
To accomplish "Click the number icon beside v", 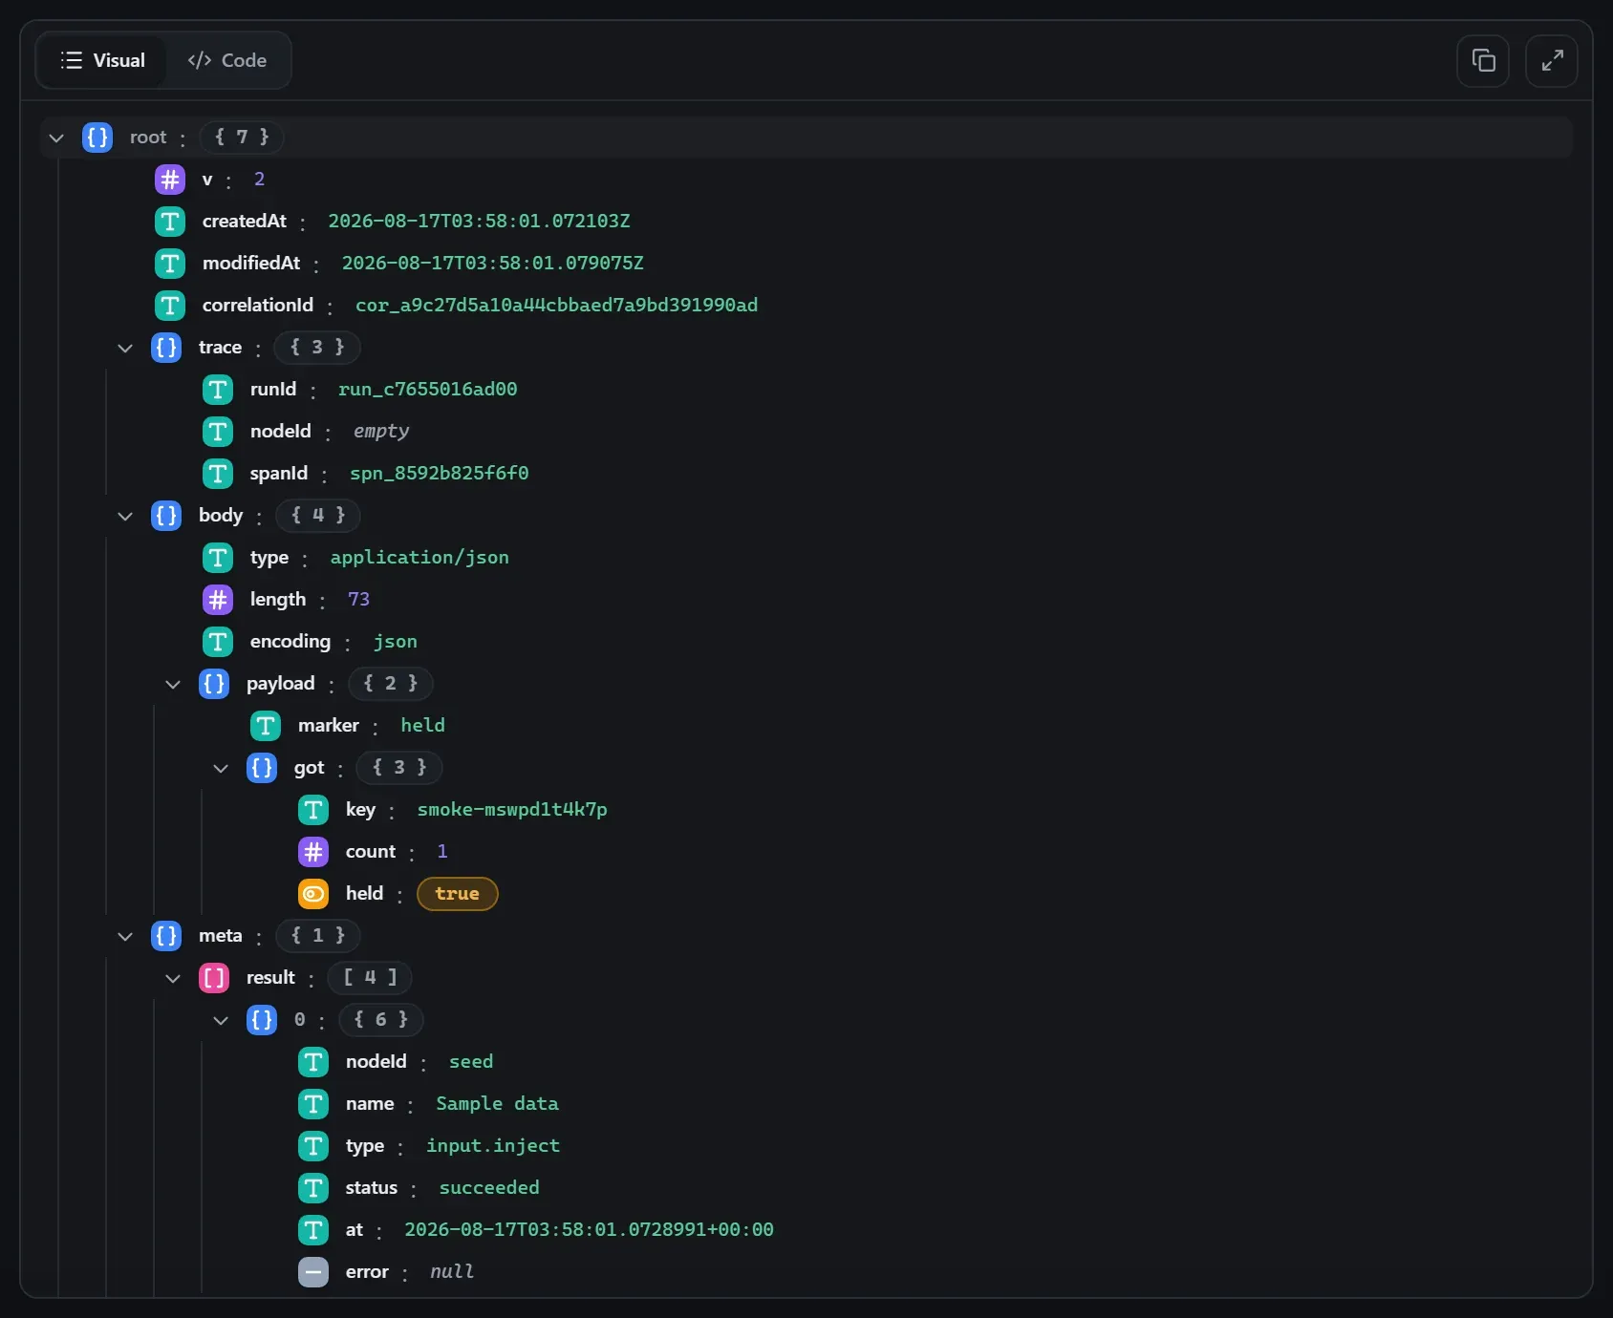I will [x=170, y=180].
